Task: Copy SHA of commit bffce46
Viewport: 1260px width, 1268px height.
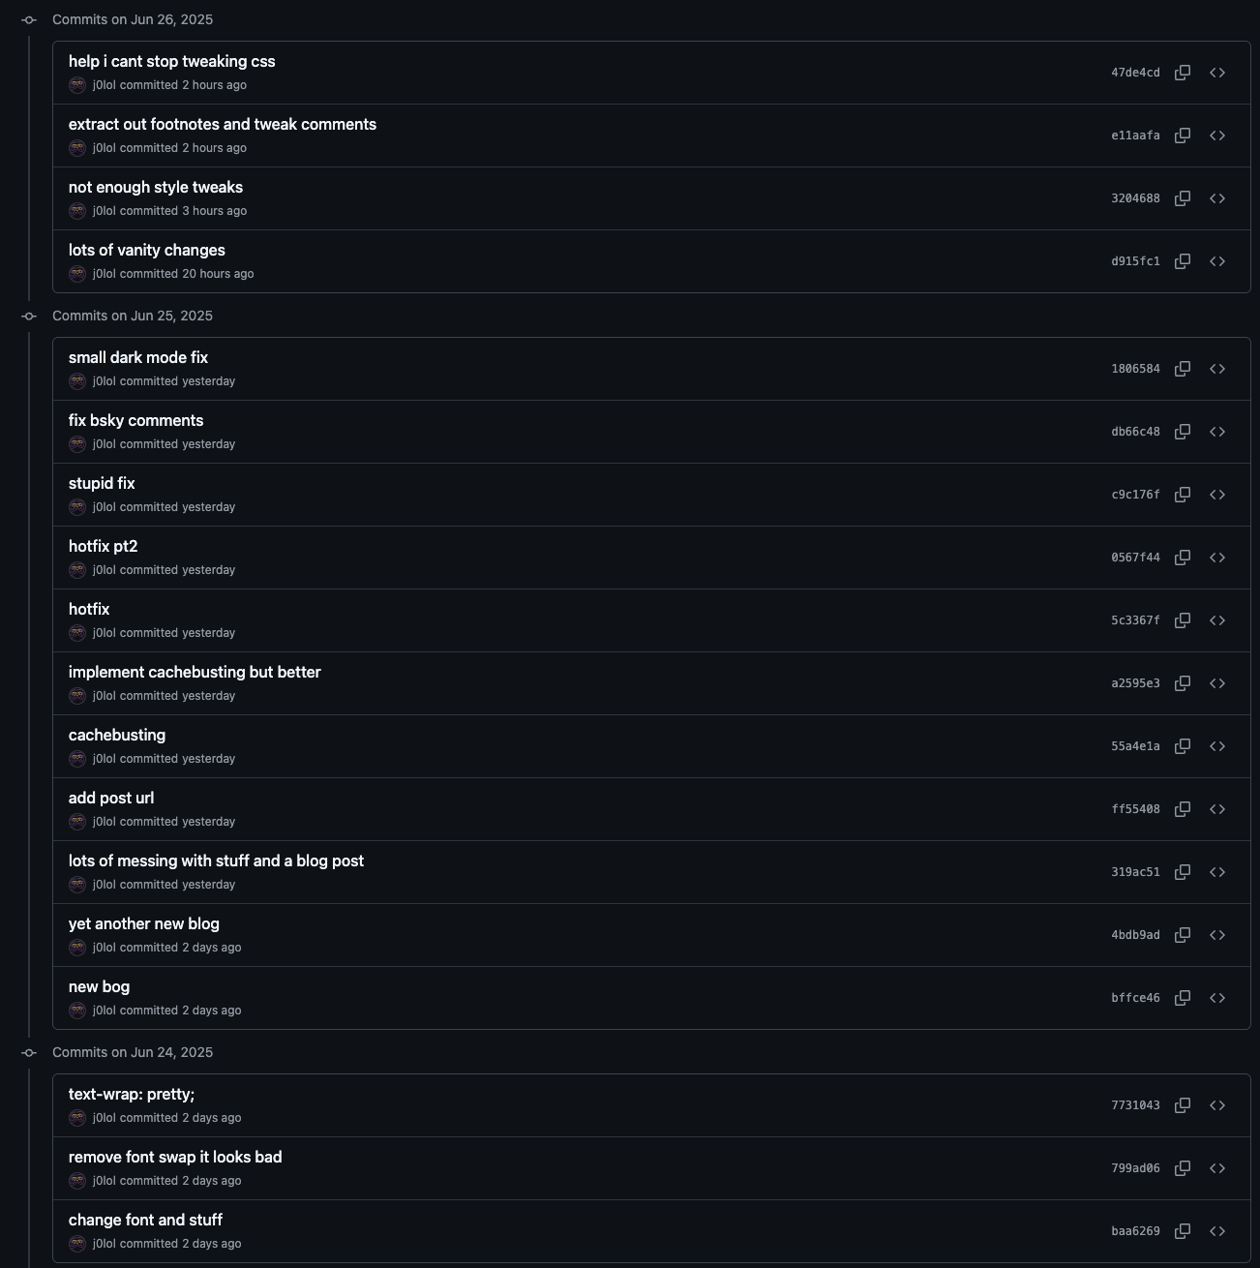Action: click(x=1182, y=998)
